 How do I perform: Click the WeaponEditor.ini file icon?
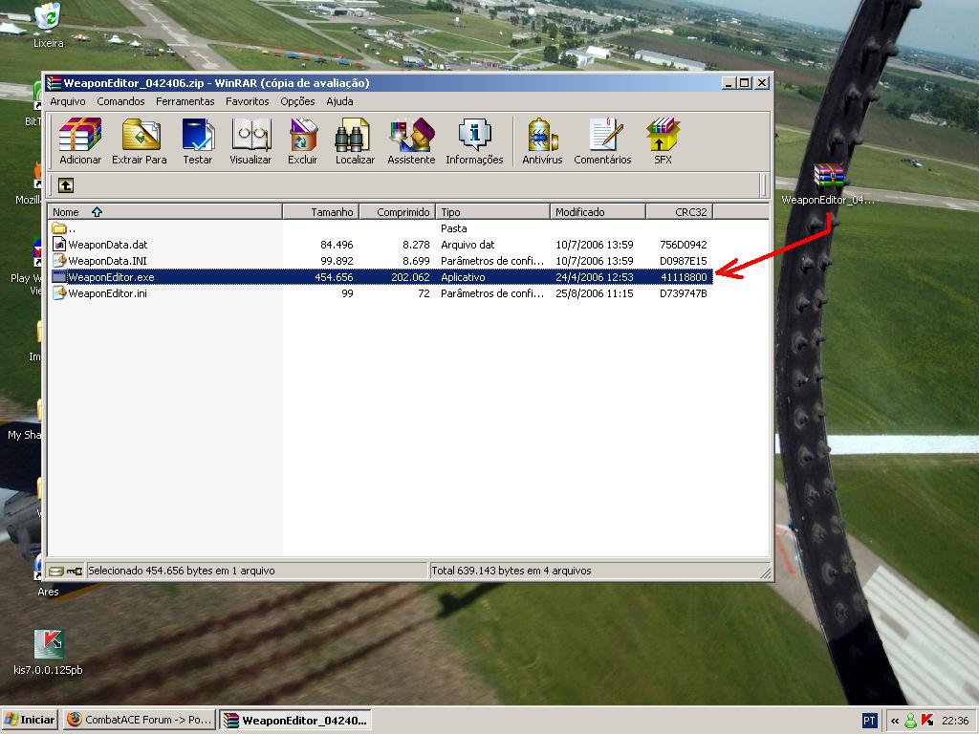[59, 292]
